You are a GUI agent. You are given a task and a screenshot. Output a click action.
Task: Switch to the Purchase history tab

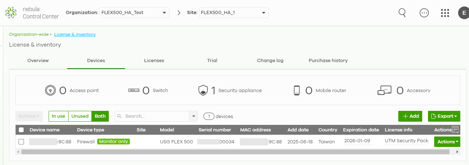click(328, 60)
